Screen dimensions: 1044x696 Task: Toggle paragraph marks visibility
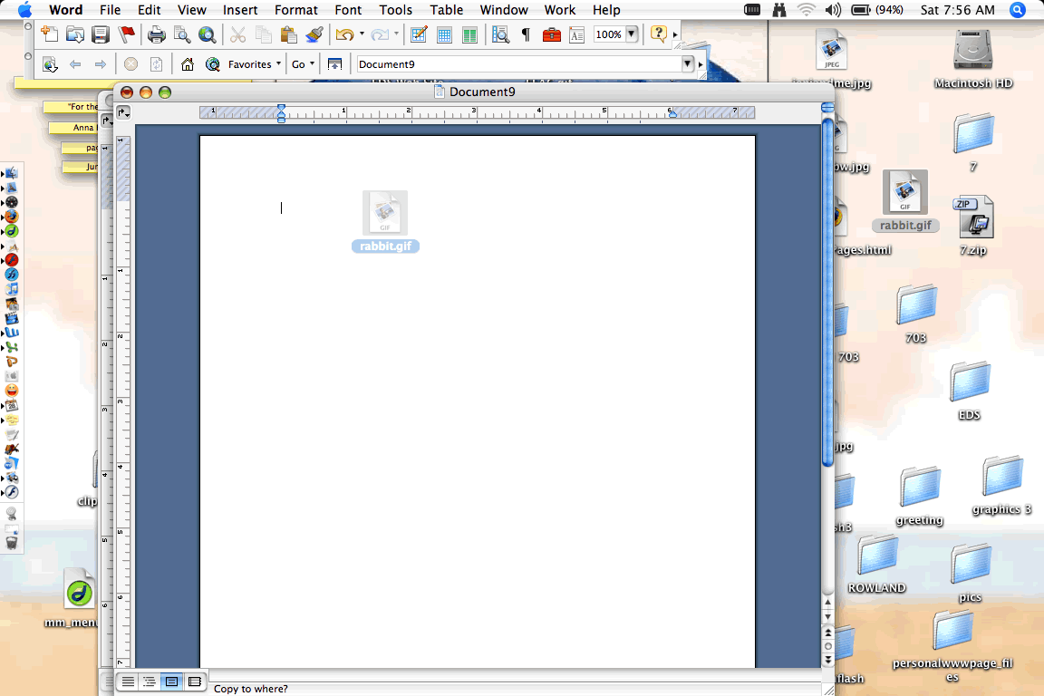527,34
